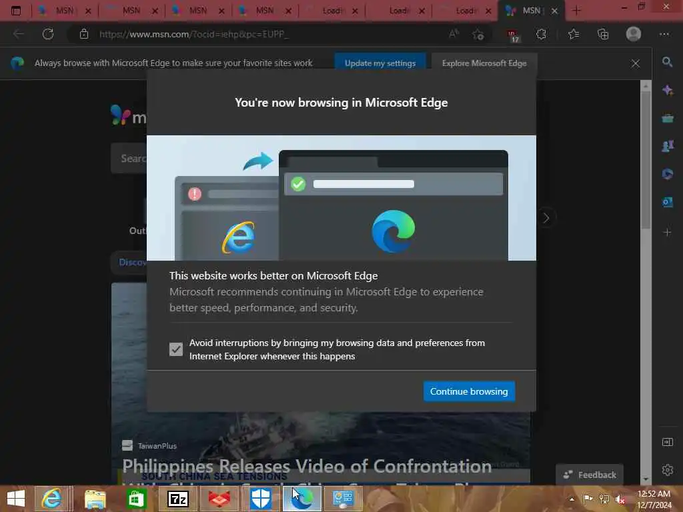Click Explore Microsoft Edge button
The width and height of the screenshot is (683, 512).
point(484,63)
